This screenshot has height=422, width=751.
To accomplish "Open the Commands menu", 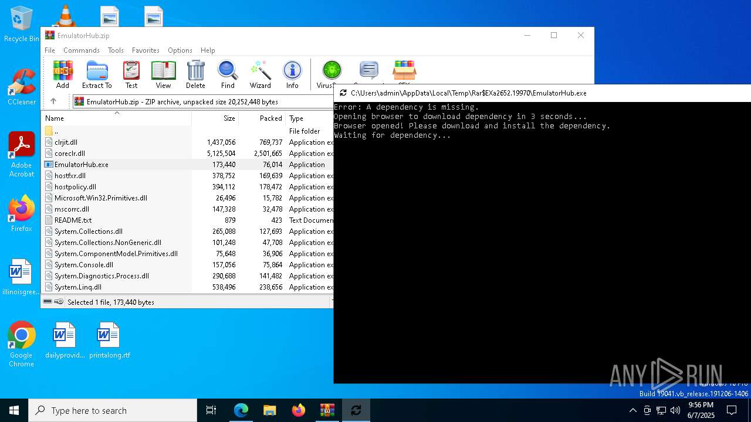I will (82, 50).
